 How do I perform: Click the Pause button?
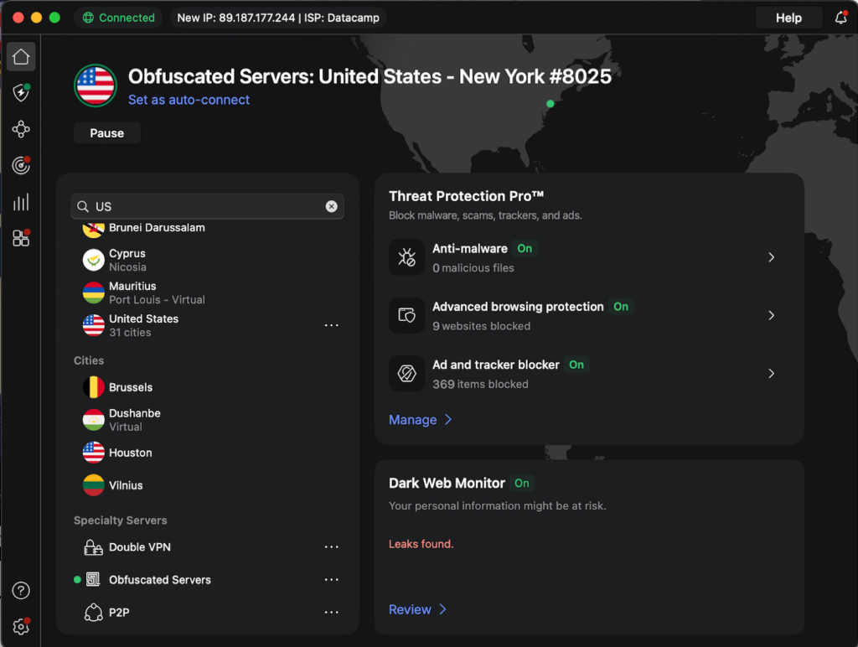[x=106, y=133]
